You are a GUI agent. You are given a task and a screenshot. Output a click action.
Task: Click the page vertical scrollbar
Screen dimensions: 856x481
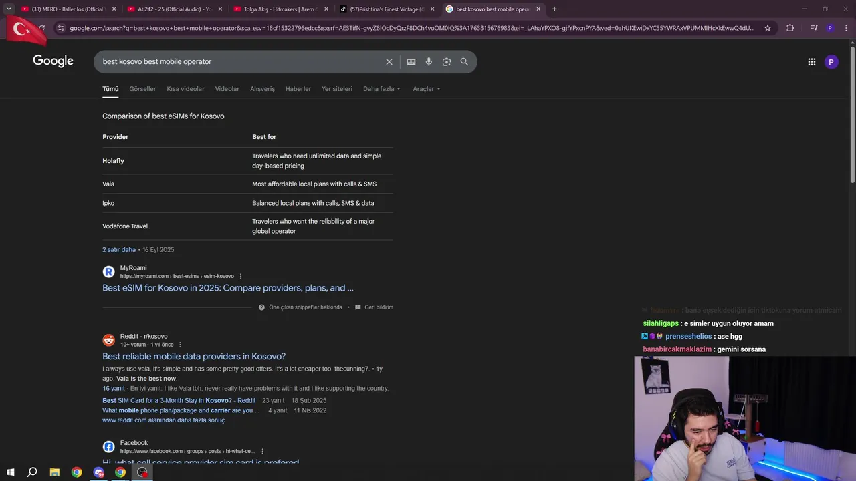click(852, 114)
